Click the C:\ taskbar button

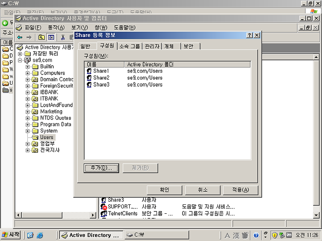(x=157, y=235)
